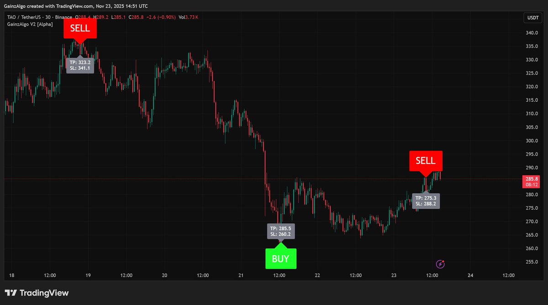Viewport: 548px width, 305px height.
Task: Click the 260.0 price axis label
Action: [x=532, y=248]
